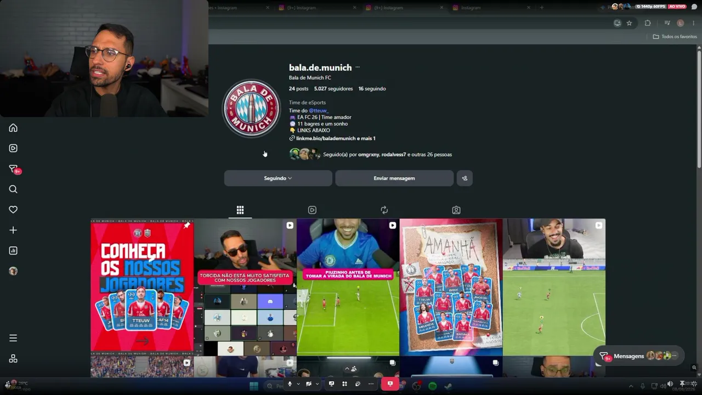The height and width of the screenshot is (395, 702).
Task: Click the red end-call button
Action: point(390,383)
